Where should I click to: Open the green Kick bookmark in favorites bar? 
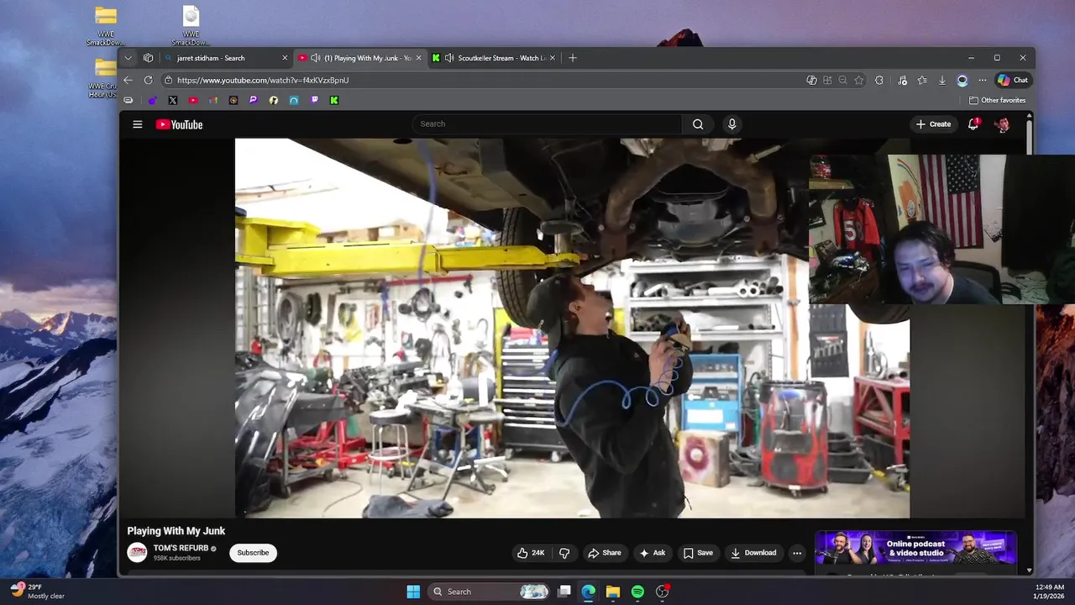334,100
